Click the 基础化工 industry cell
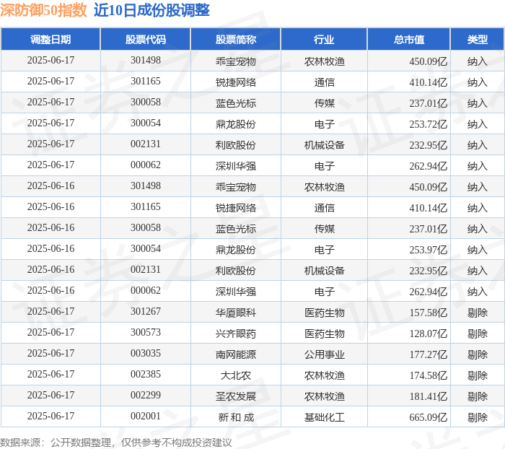This screenshot has height=449, width=505. click(325, 417)
